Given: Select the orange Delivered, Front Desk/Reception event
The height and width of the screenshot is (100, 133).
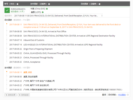Looking at the screenshot, I should (x=65, y=26).
